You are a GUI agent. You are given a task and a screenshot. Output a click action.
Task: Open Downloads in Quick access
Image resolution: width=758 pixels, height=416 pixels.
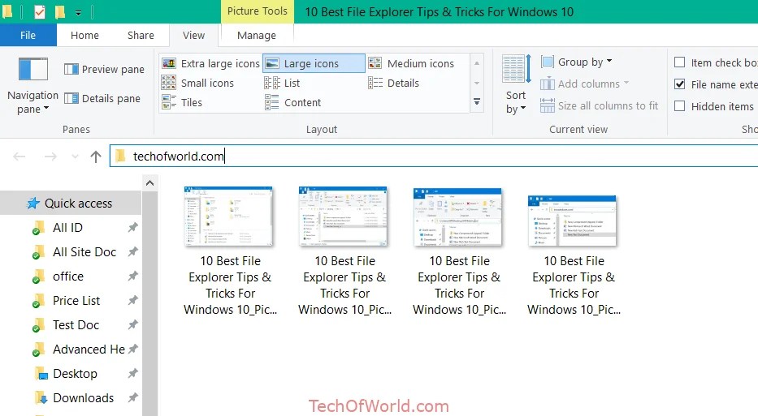click(83, 397)
